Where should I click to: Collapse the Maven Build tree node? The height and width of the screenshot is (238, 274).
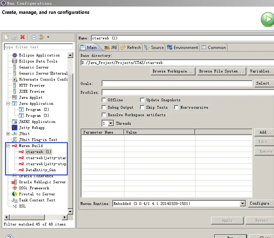coord(8,146)
